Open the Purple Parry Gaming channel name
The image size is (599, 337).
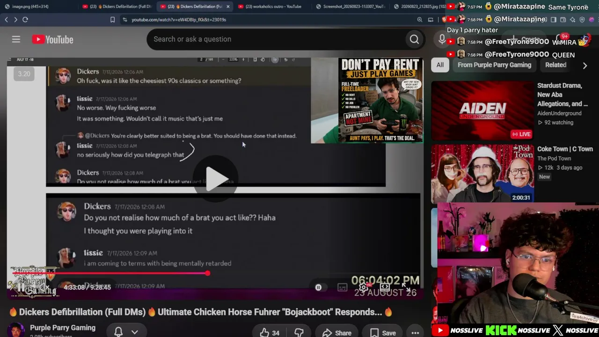tap(63, 328)
